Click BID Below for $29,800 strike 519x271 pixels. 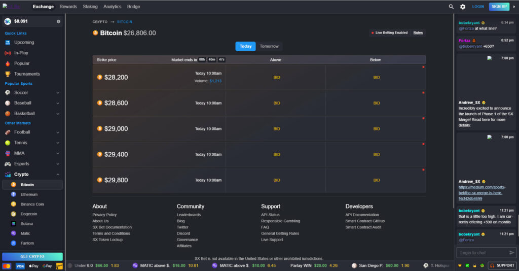[x=377, y=180]
